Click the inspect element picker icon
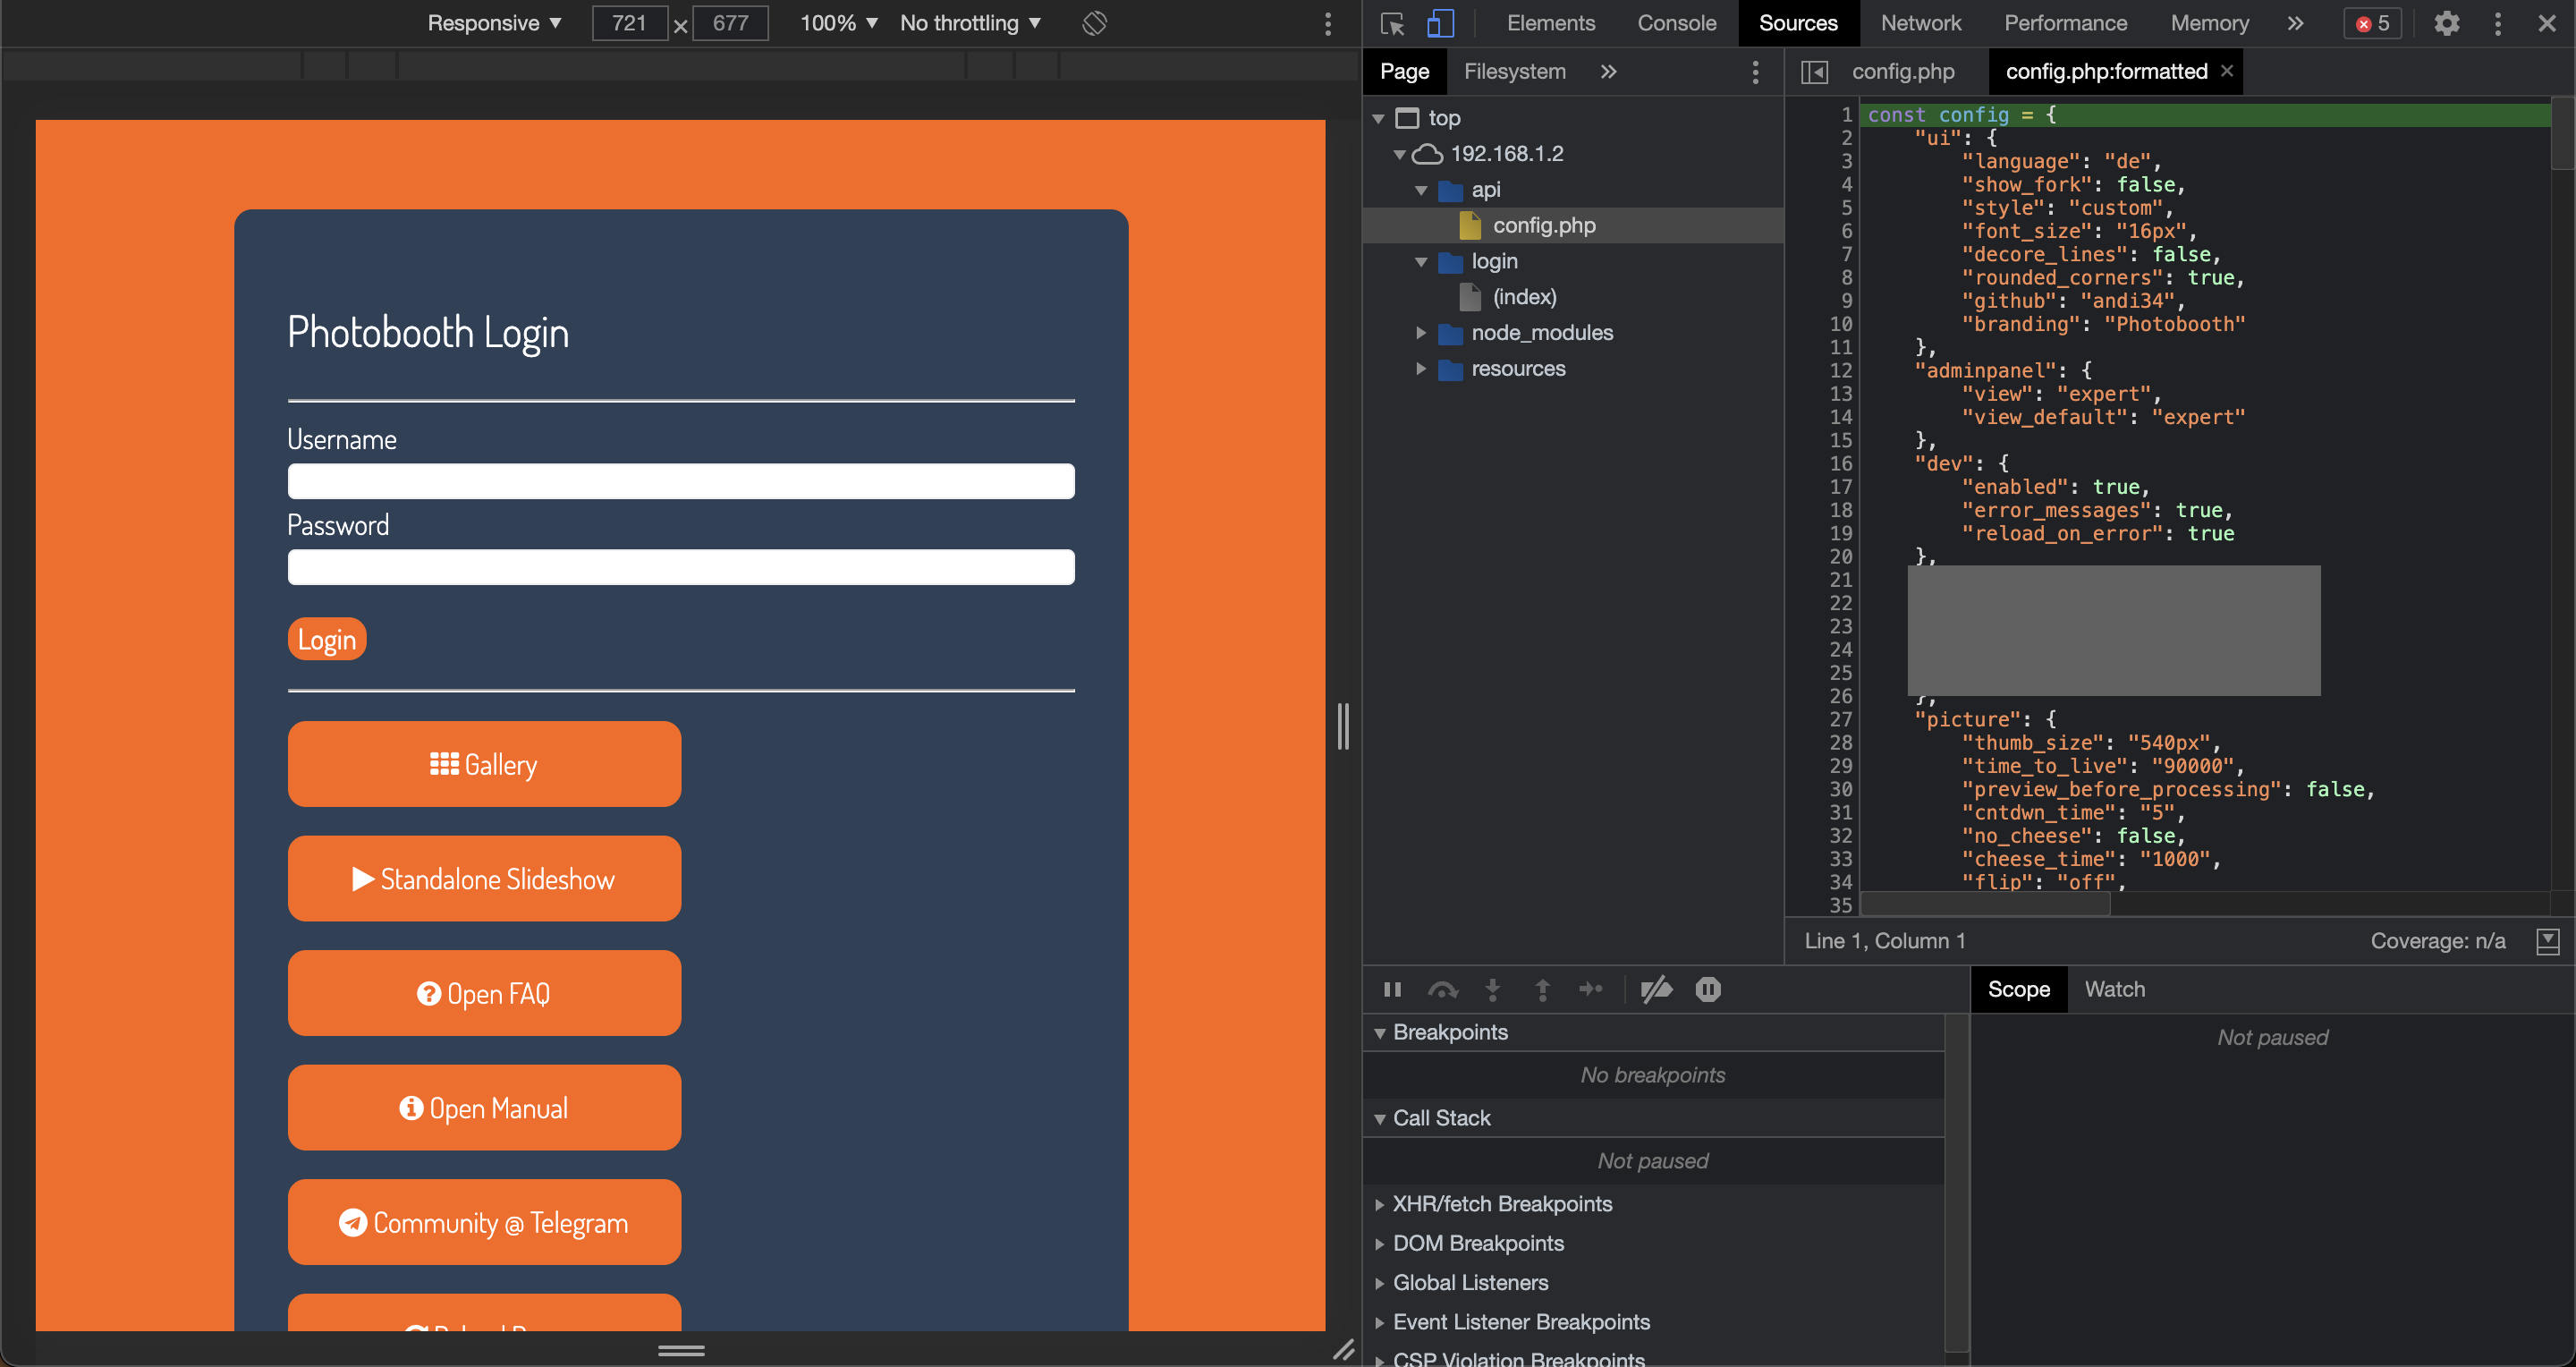The image size is (2576, 1367). pos(1392,23)
